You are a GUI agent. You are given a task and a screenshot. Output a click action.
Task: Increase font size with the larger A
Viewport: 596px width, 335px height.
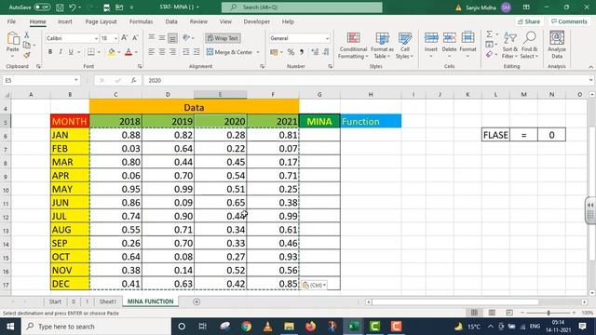(124, 38)
